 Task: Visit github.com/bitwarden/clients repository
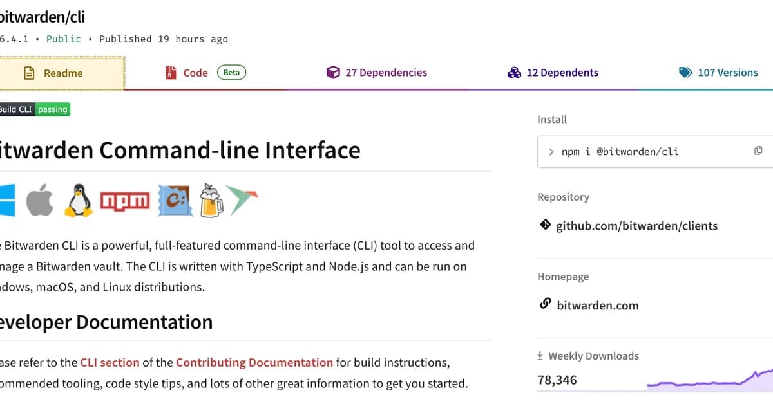click(638, 226)
